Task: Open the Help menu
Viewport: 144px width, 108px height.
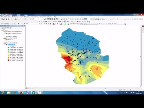Action: (x=55, y=17)
